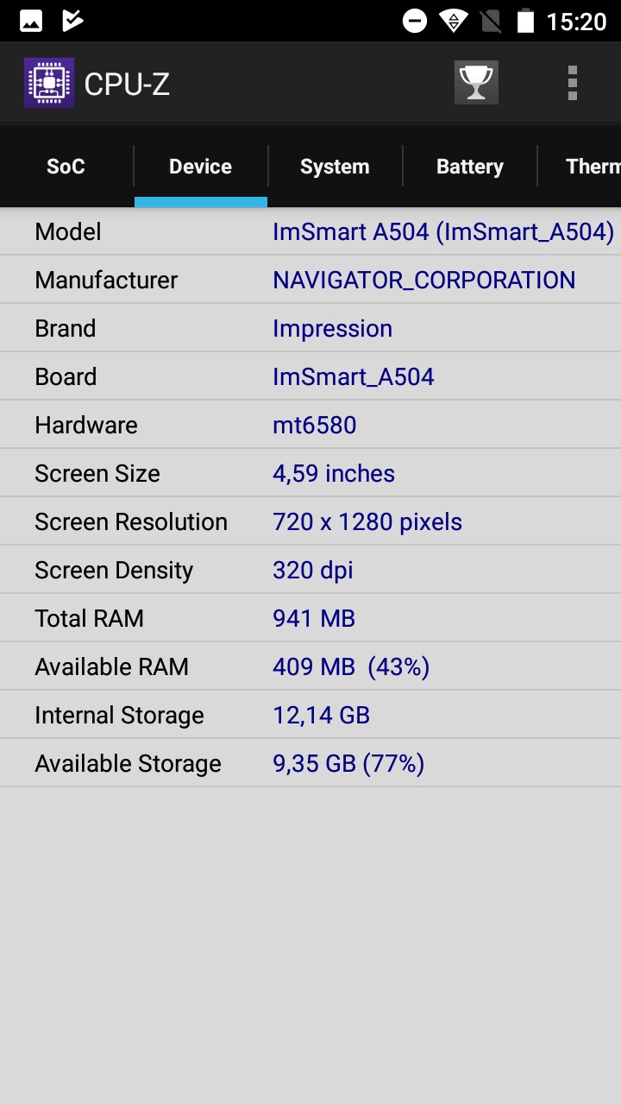Tap the checkmark notification icon in status bar
This screenshot has width=621, height=1105.
coord(73,21)
